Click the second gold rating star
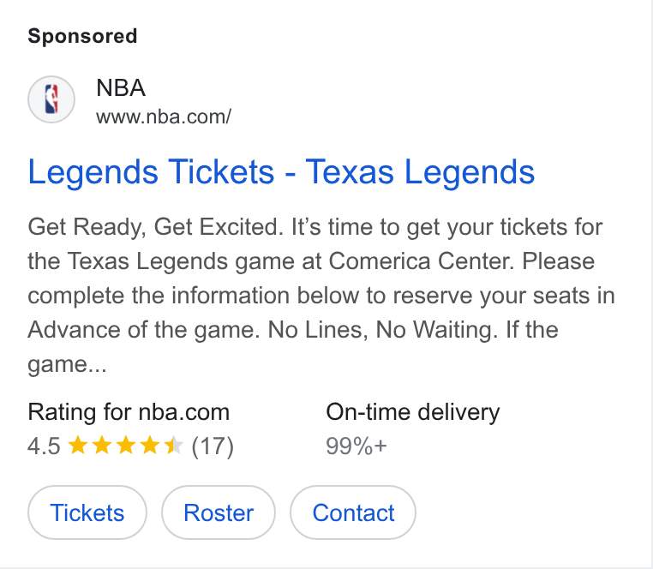The image size is (653, 569). point(101,445)
